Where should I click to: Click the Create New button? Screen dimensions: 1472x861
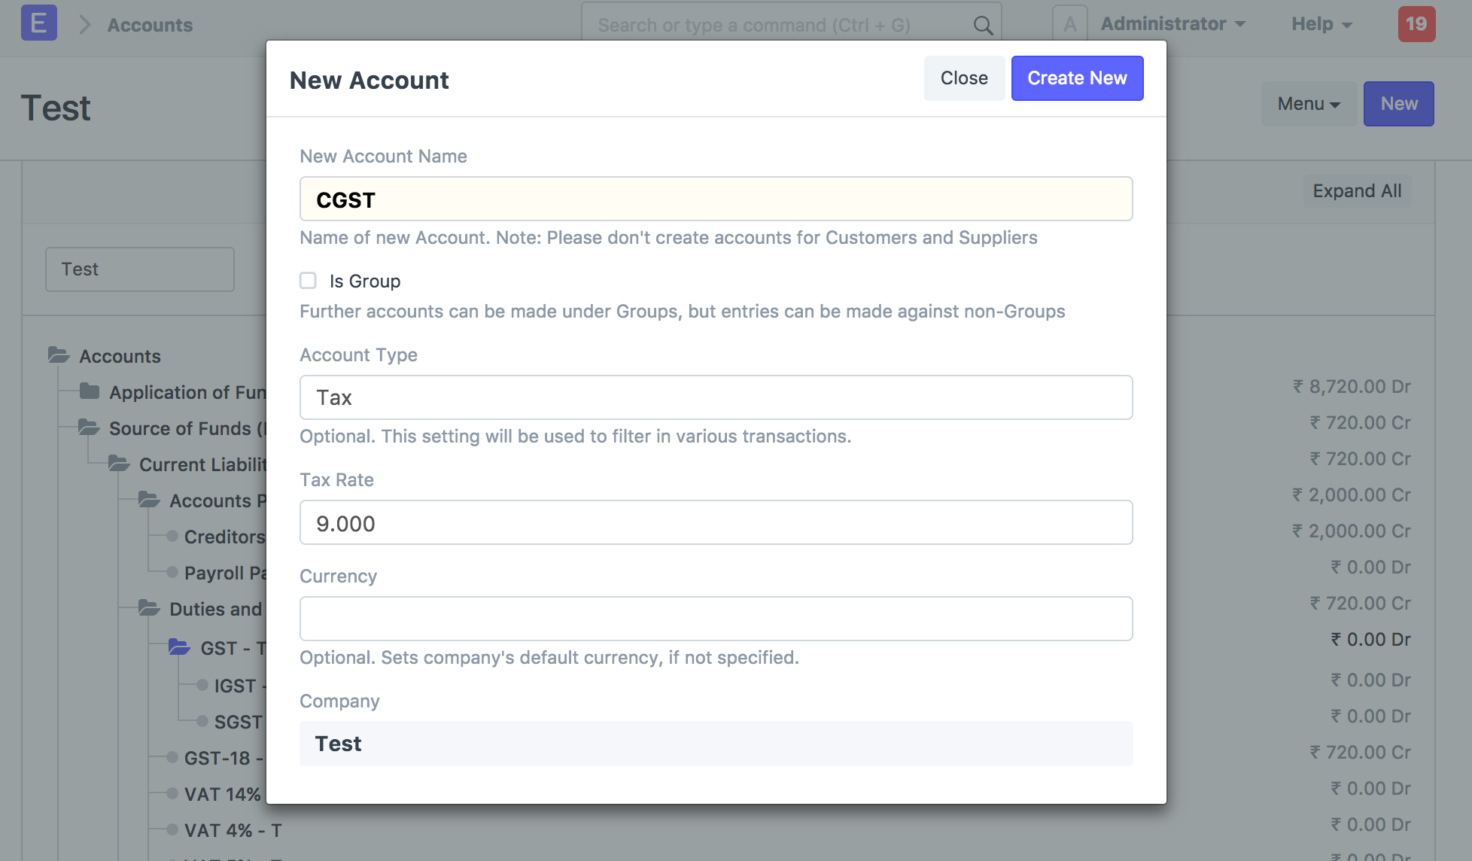[x=1076, y=78]
